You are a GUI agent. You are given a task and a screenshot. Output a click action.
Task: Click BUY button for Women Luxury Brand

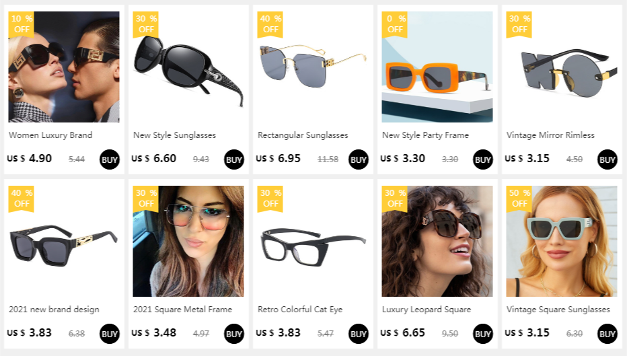(x=110, y=159)
